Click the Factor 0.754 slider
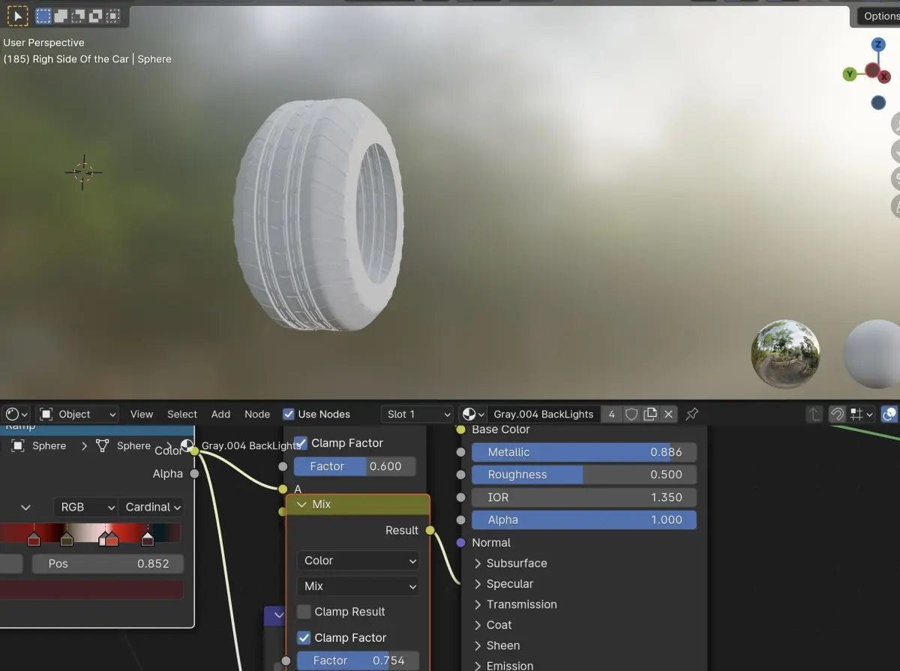 [x=358, y=661]
